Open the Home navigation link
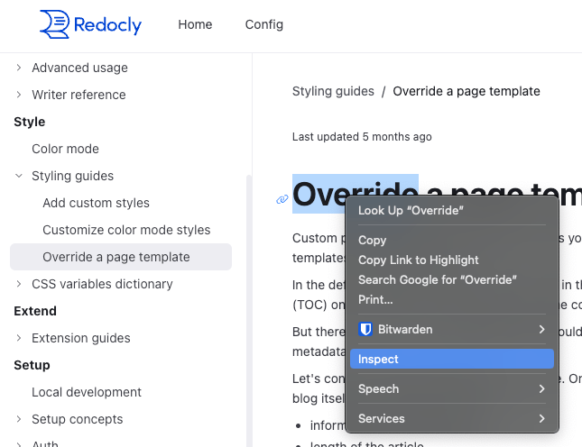The image size is (582, 447). point(195,24)
